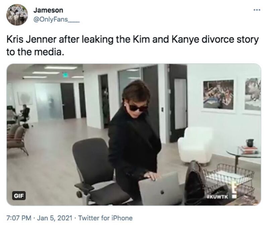Image resolution: width=268 pixels, height=228 pixels.
Task: Click the @OnlyFans___ handle
Action: [x=57, y=20]
